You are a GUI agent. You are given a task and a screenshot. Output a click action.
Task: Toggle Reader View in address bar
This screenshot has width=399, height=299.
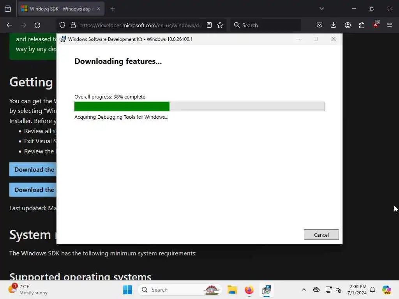click(209, 25)
